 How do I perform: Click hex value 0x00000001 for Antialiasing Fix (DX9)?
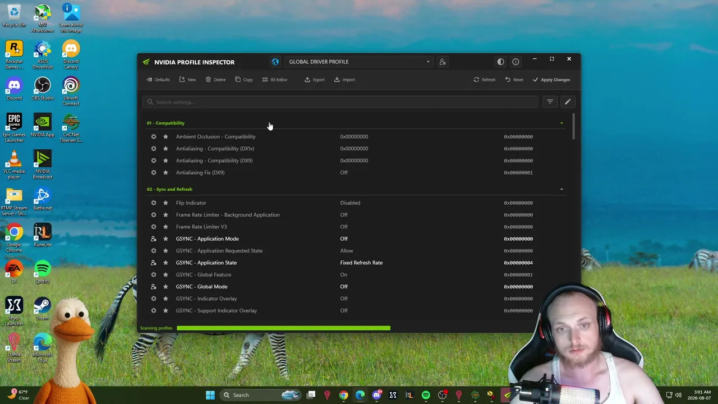pyautogui.click(x=518, y=173)
